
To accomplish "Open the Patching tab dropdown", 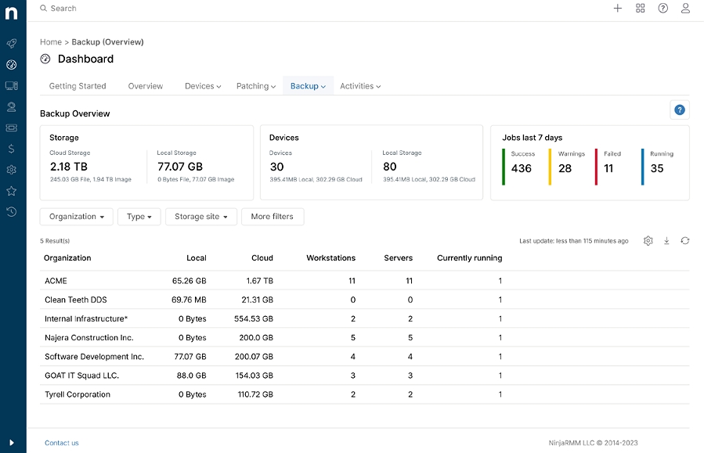I will (x=256, y=86).
